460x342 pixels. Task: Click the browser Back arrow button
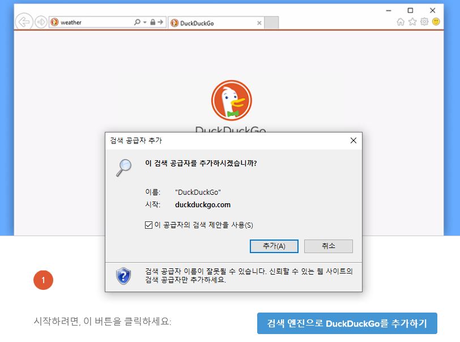24,22
